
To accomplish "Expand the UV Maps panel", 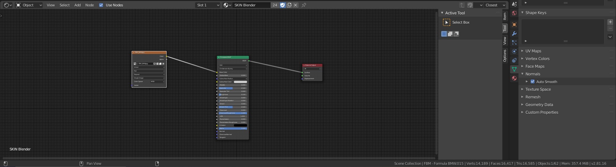I will pos(522,51).
